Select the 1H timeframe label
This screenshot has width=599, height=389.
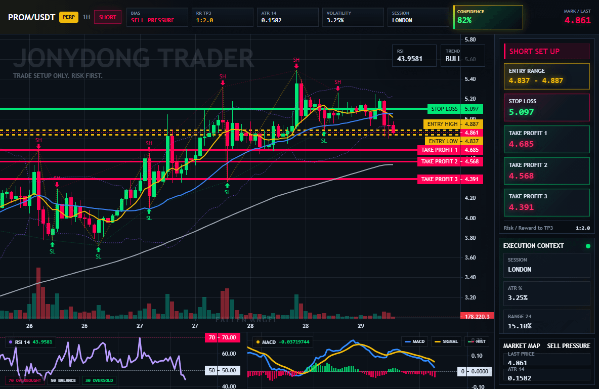(x=87, y=17)
